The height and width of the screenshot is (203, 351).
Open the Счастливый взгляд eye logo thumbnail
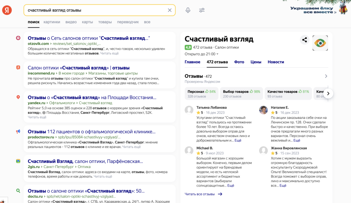(320, 43)
